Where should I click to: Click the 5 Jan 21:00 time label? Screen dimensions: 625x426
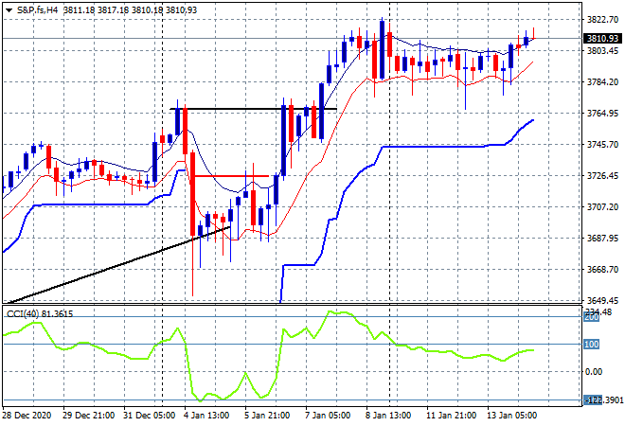click(267, 416)
